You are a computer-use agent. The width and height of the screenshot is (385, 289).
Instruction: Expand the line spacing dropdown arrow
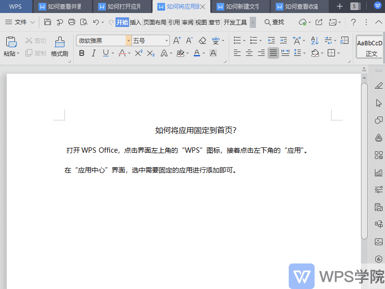pyautogui.click(x=305, y=53)
